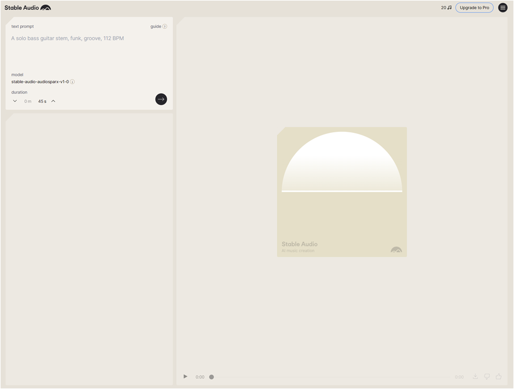Click the guide question mark icon
The image size is (514, 389).
[165, 27]
